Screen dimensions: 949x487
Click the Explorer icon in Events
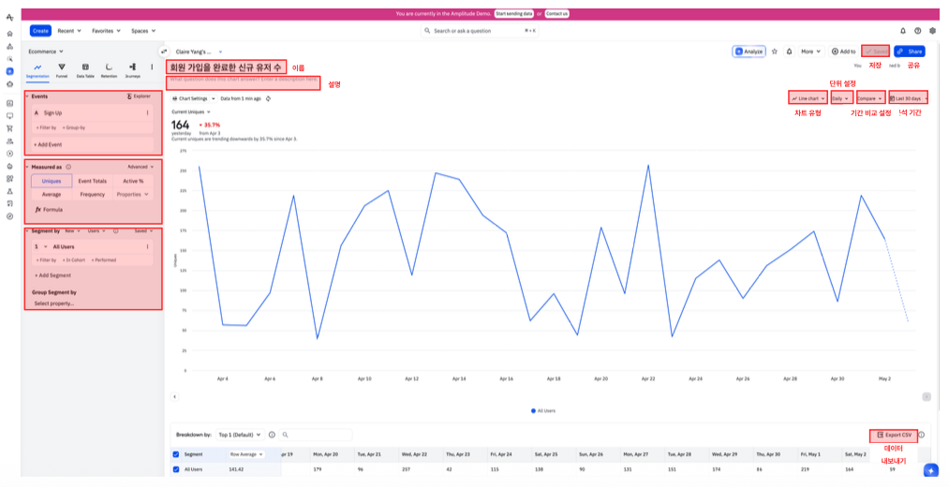tap(138, 96)
